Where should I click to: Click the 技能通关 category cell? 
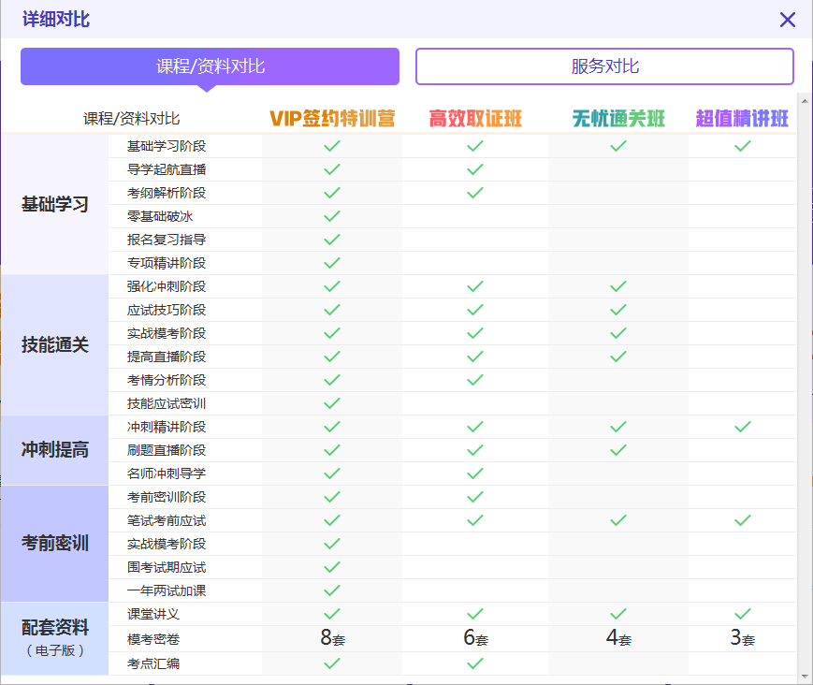click(x=55, y=344)
